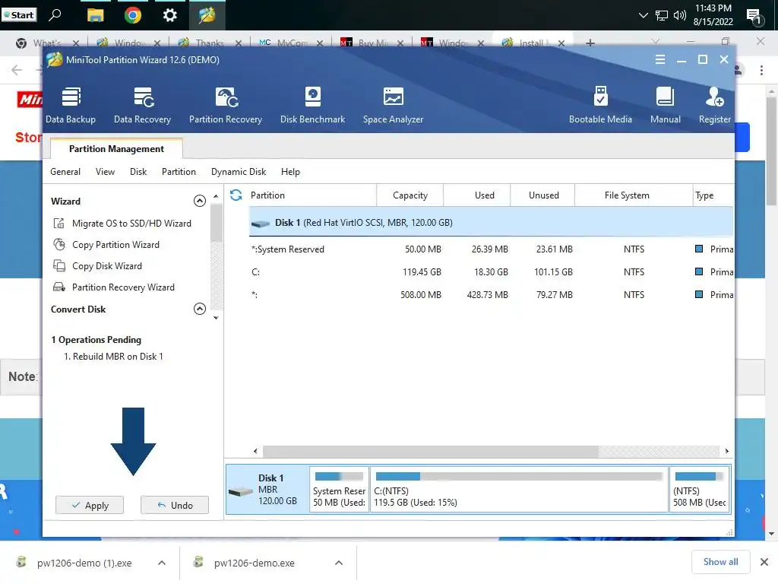
Task: Open the Disk menu
Action: (138, 172)
